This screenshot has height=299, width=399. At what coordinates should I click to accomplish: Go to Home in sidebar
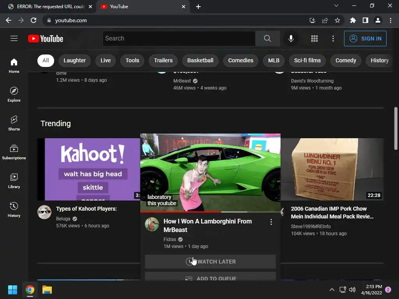pyautogui.click(x=14, y=66)
